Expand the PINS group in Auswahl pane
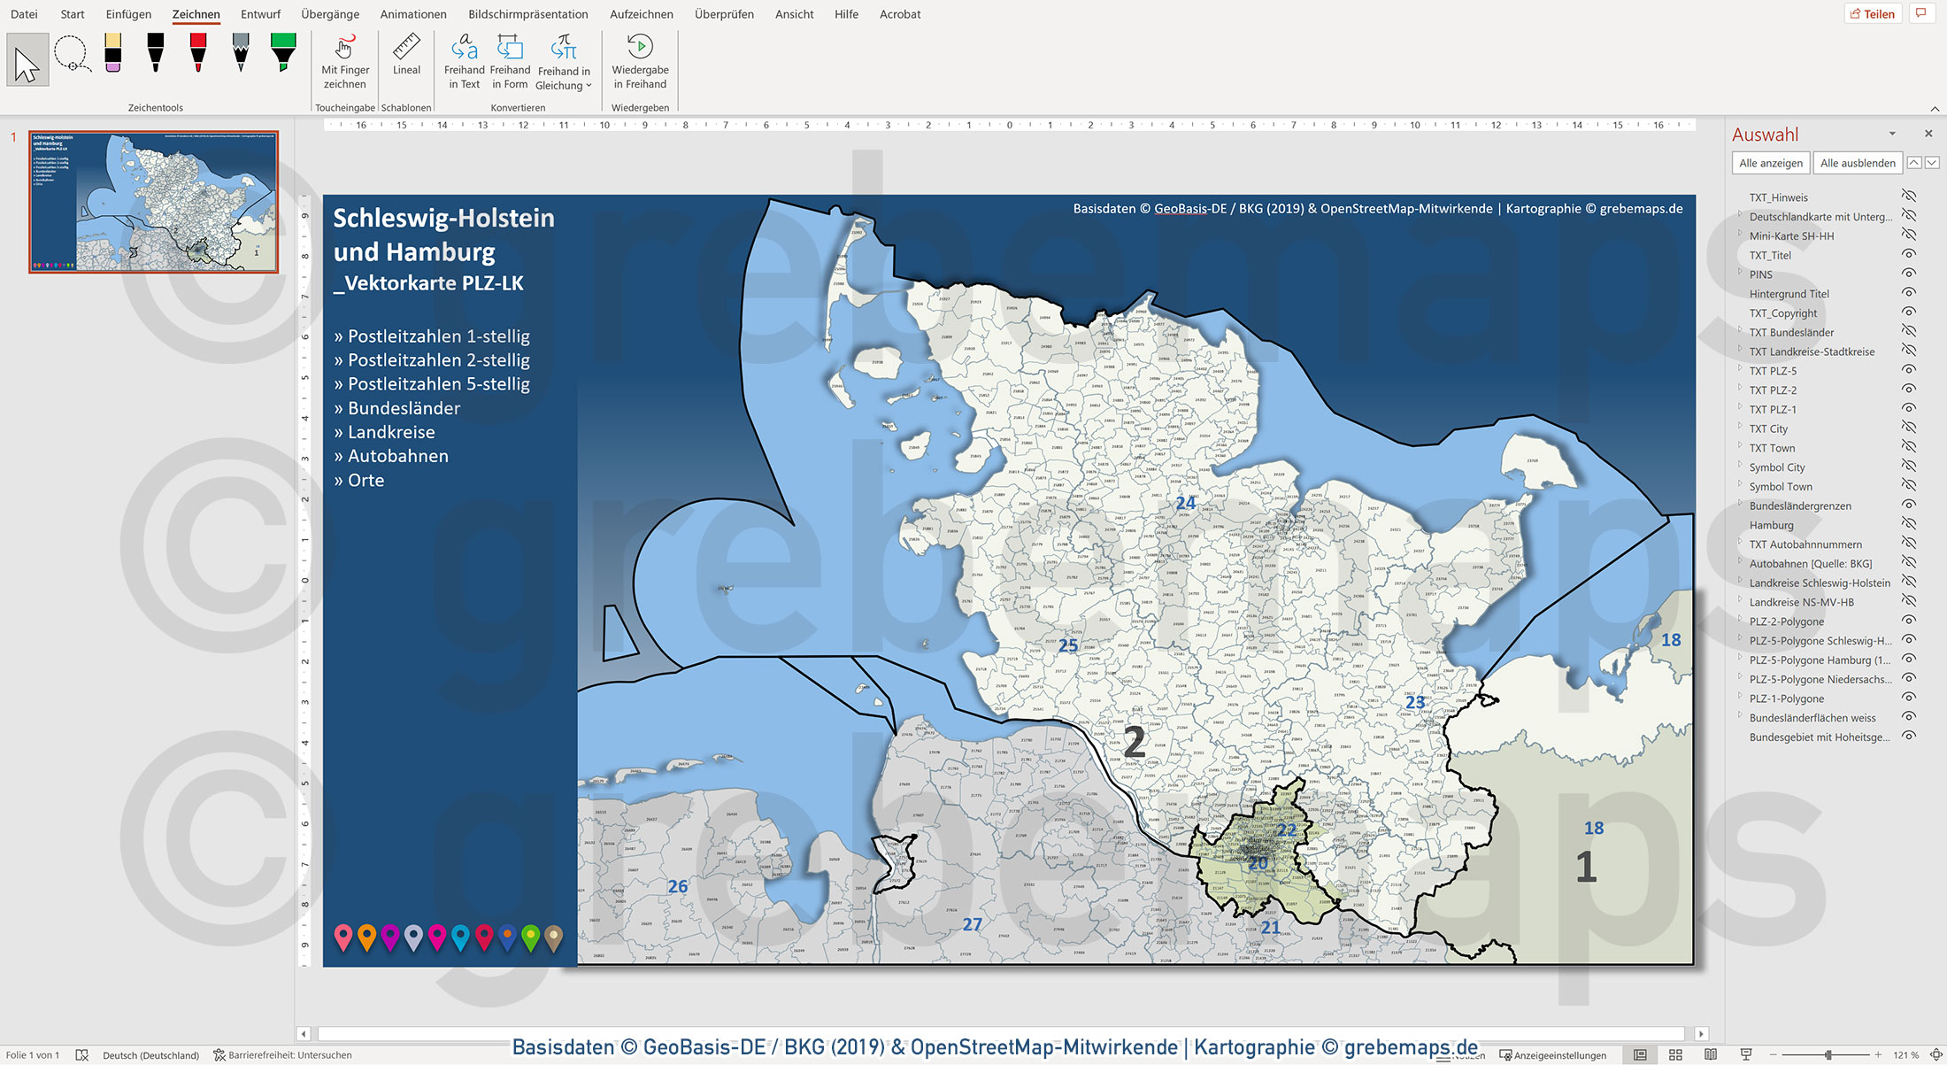 (x=1742, y=274)
